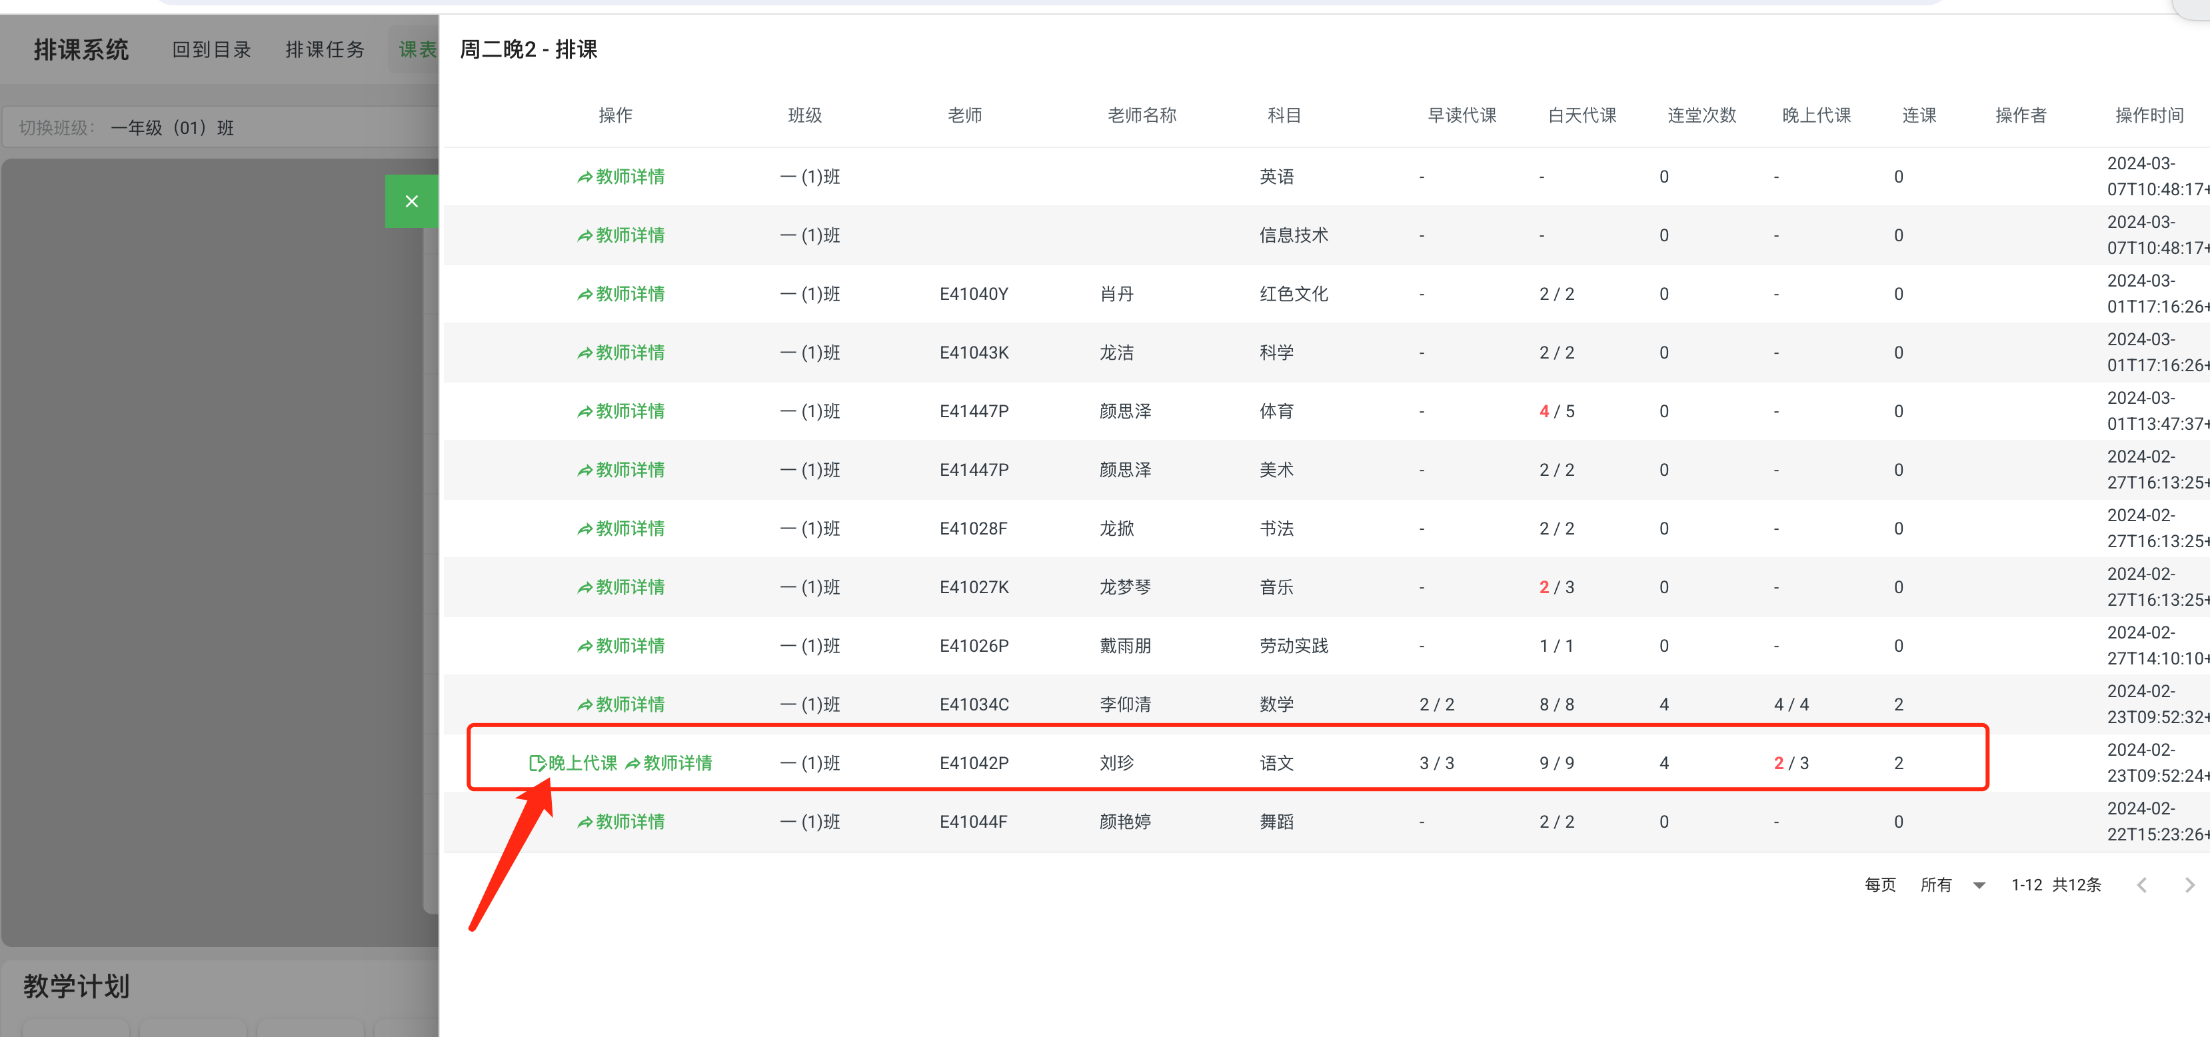
Task: Click the 晚上代课 link text
Action: (576, 762)
